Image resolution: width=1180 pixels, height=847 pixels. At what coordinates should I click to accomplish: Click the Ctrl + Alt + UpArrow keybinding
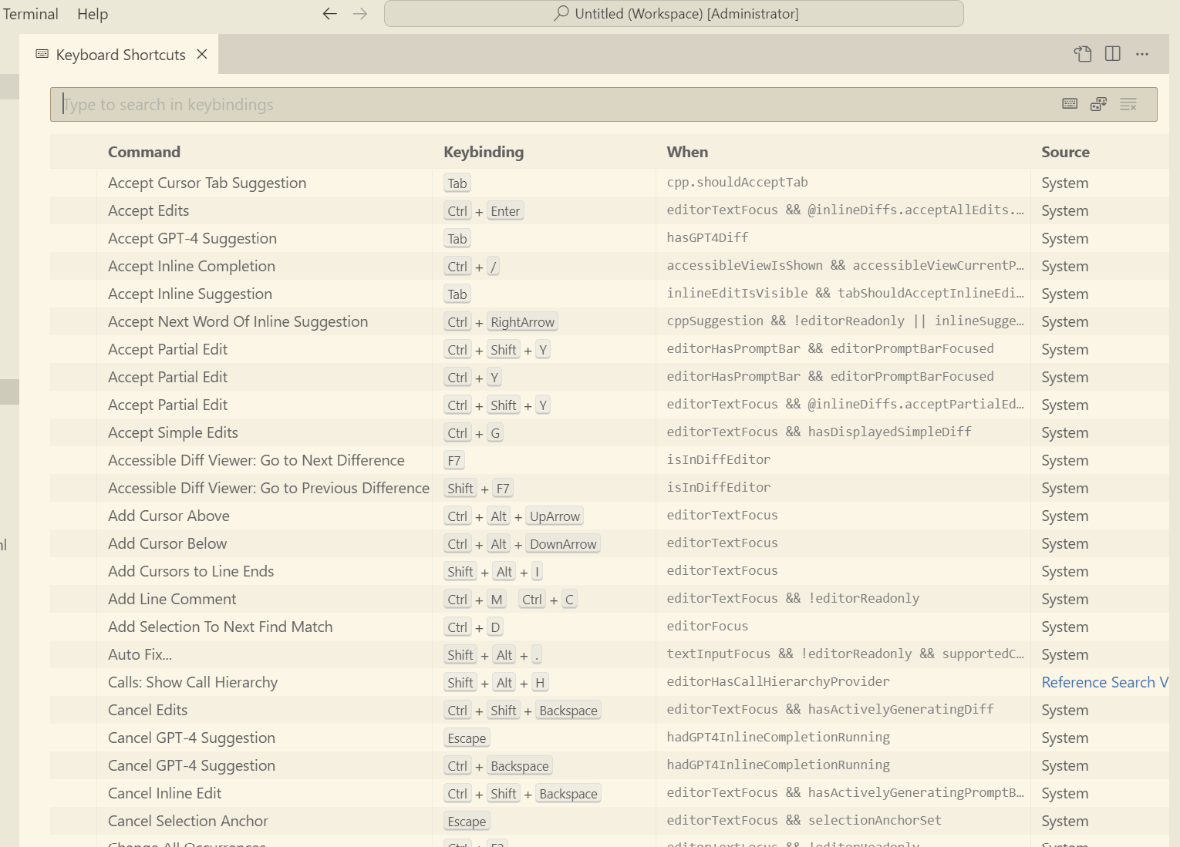click(514, 516)
